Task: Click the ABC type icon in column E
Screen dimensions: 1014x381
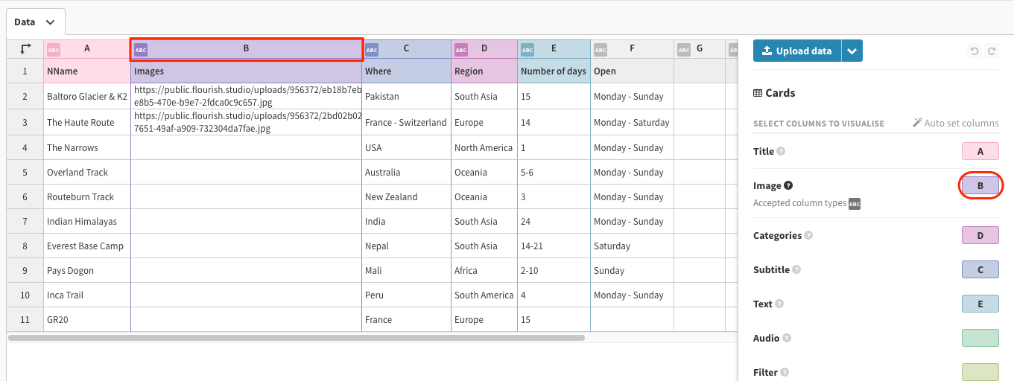Action: (527, 50)
